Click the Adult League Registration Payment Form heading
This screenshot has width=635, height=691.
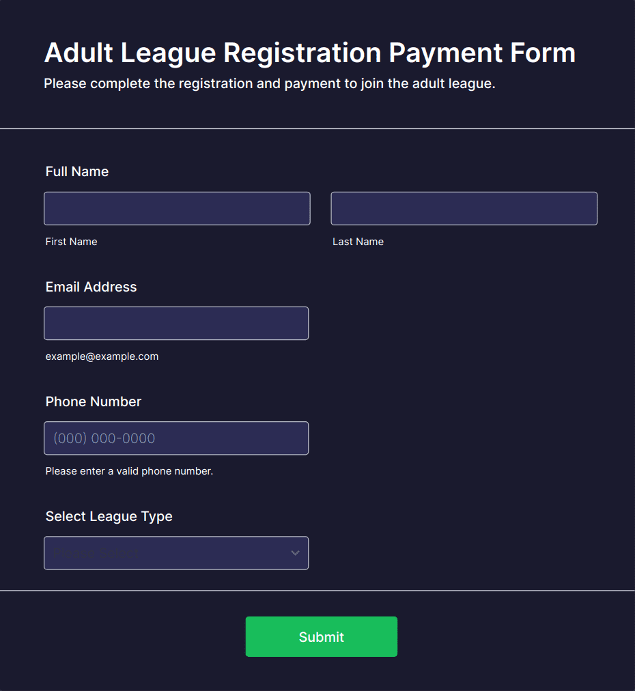[310, 53]
